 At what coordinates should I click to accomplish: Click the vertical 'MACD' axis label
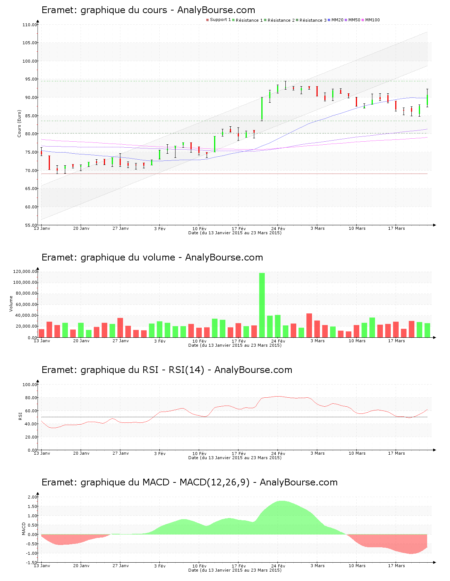[x=24, y=529]
